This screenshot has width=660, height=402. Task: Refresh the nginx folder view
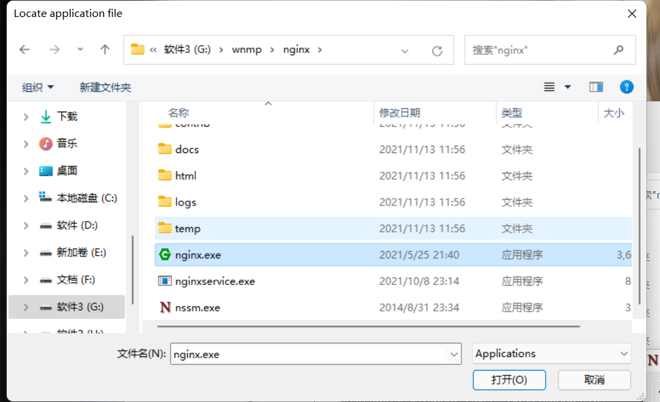pos(437,51)
